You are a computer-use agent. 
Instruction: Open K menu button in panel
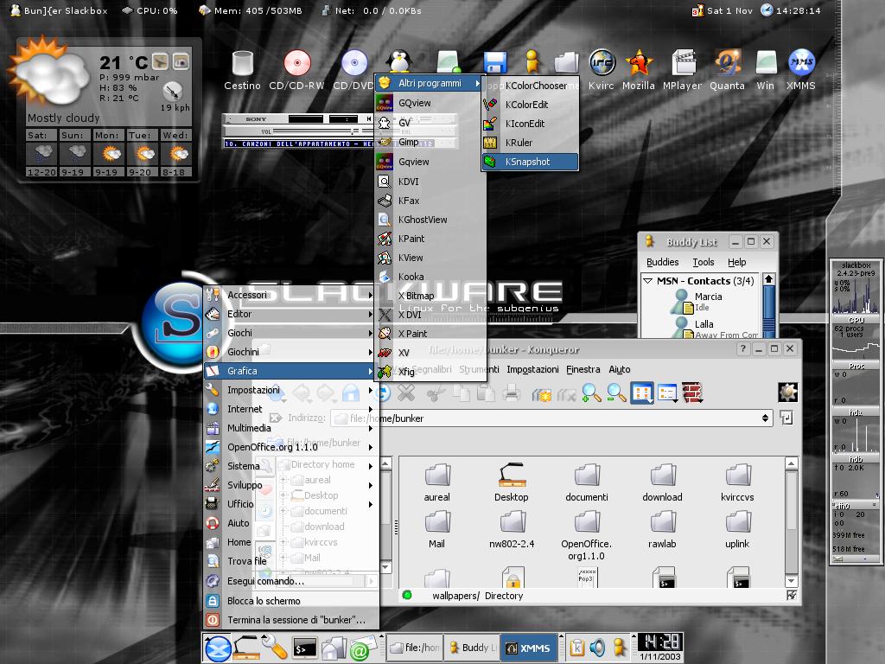[218, 648]
